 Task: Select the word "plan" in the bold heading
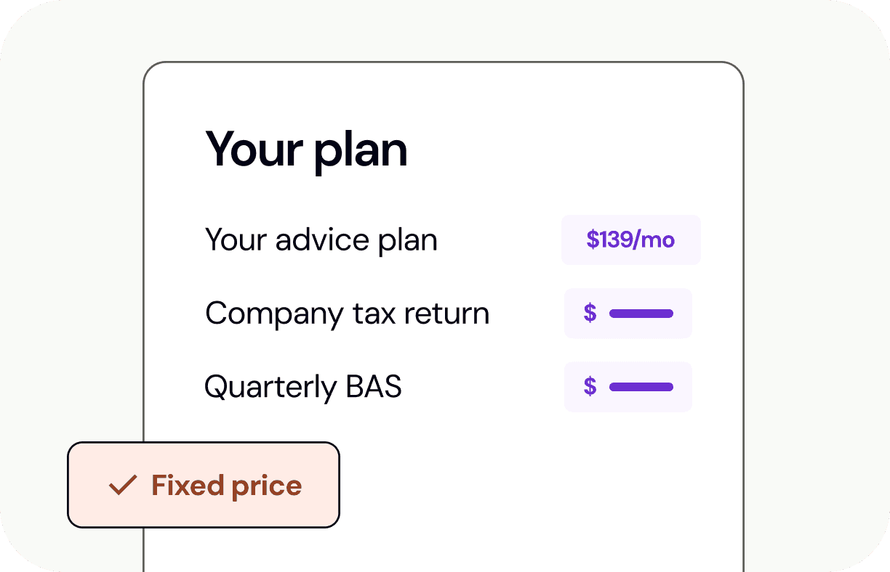(361, 151)
